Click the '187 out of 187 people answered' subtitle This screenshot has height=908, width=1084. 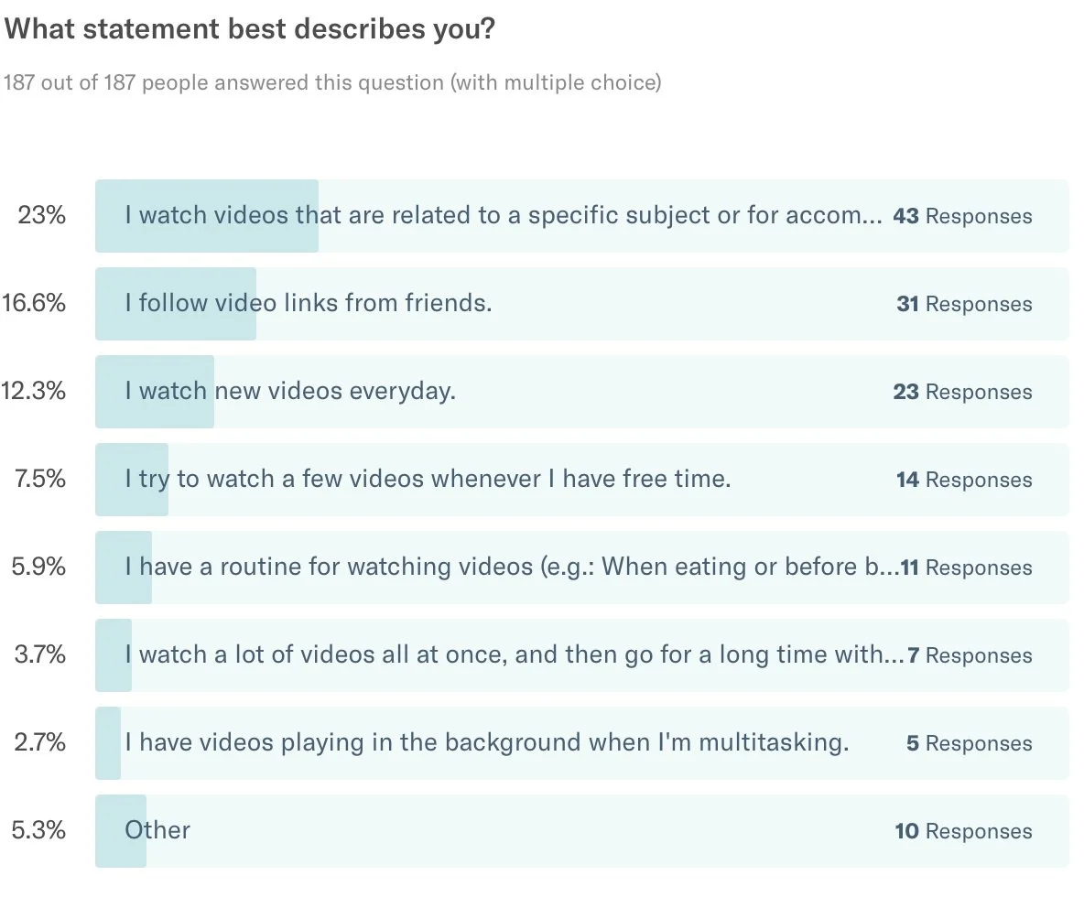tap(332, 82)
